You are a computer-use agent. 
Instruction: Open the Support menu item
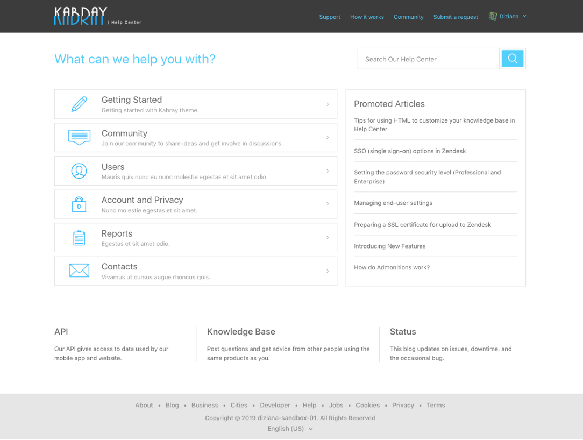click(330, 17)
